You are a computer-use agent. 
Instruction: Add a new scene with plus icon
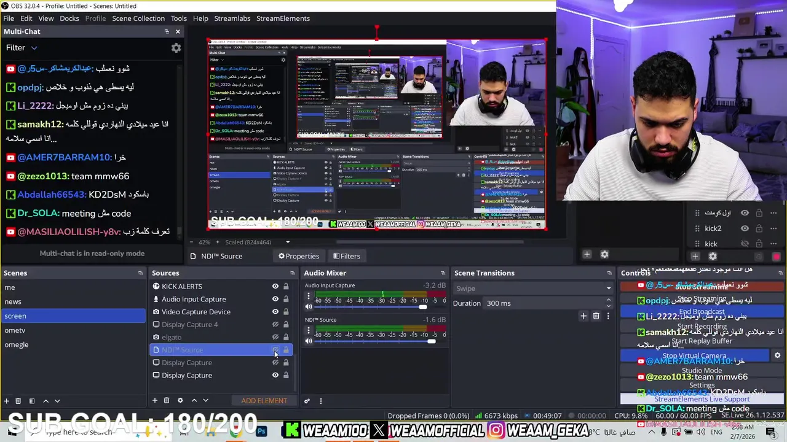[7, 401]
